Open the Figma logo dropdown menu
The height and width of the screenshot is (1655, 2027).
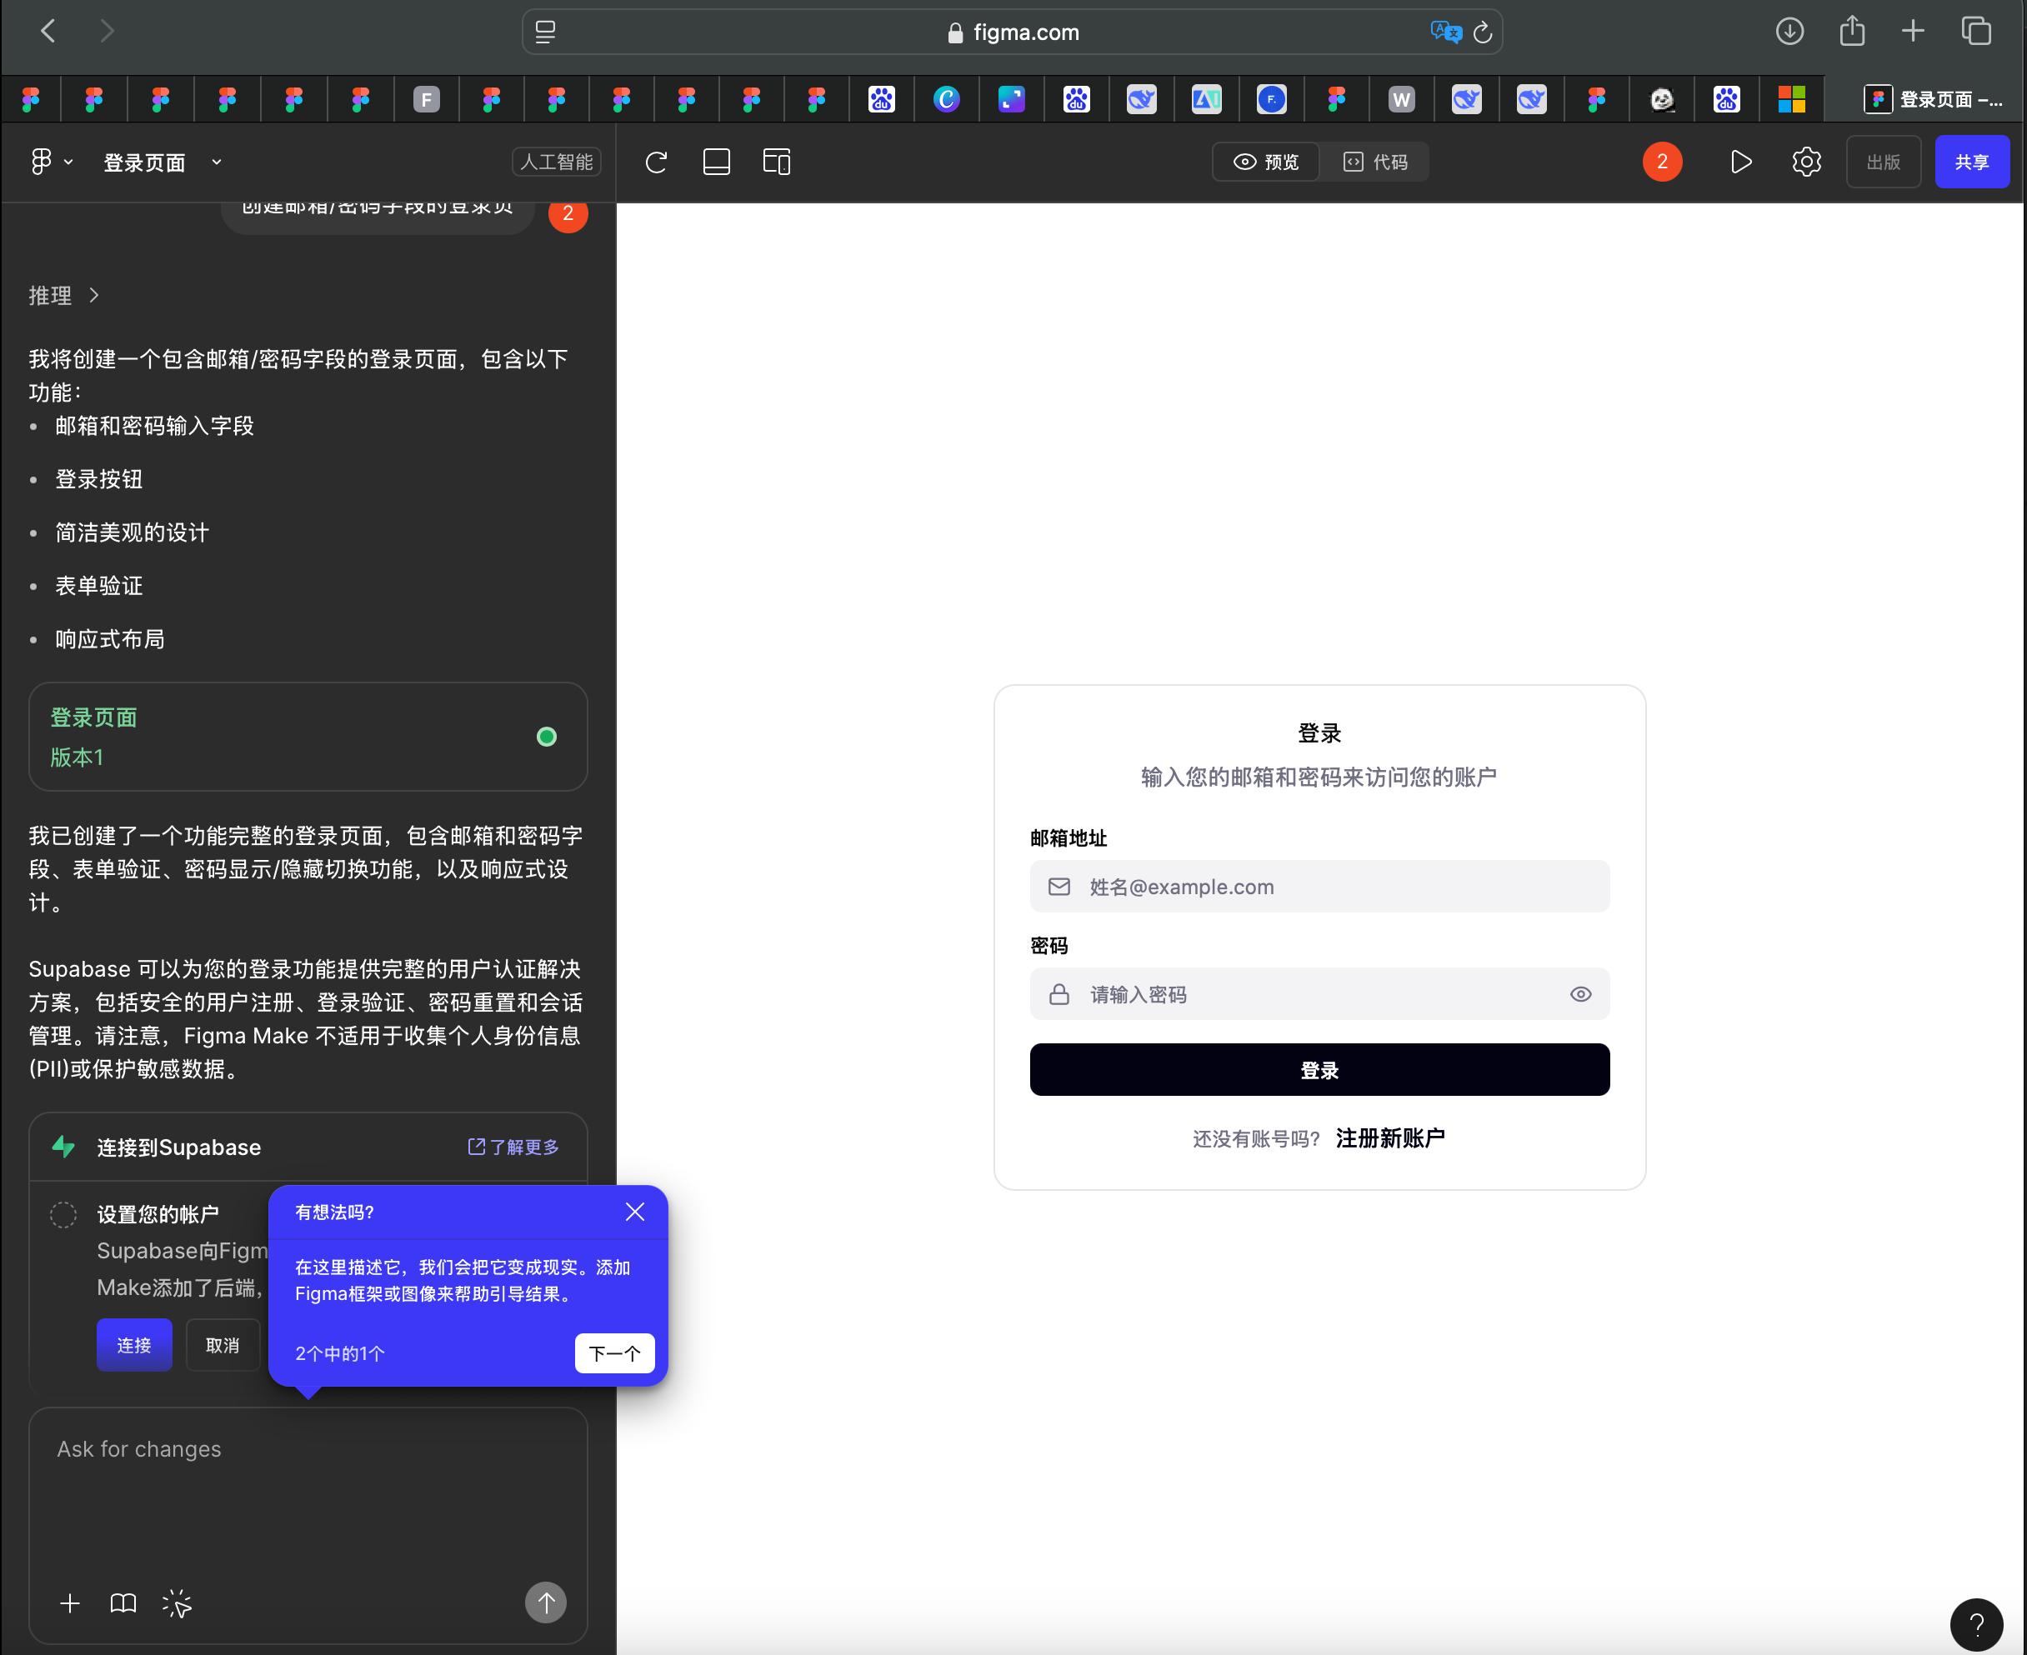pyautogui.click(x=48, y=161)
